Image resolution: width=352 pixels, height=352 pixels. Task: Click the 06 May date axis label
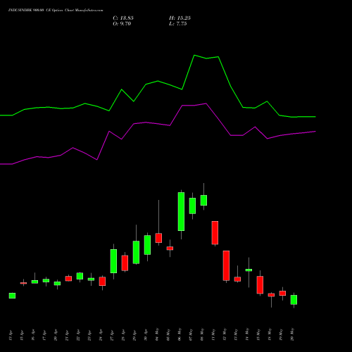pos(180,334)
